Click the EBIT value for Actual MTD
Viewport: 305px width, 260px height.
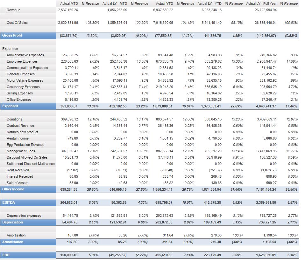coord(69,255)
